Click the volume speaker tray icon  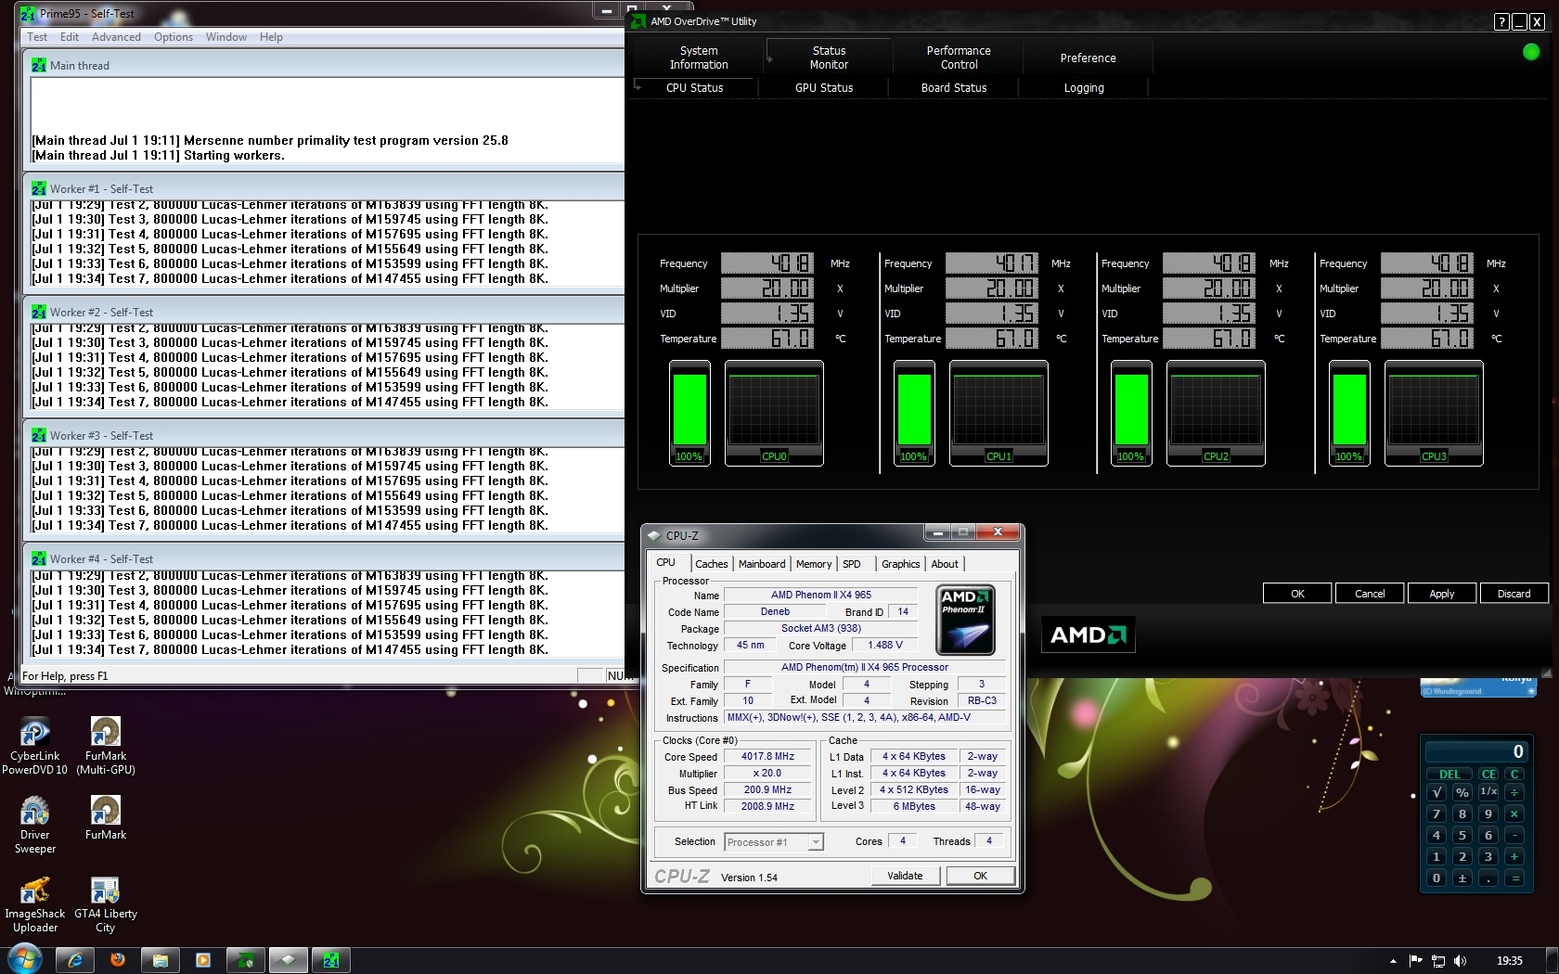point(1460,961)
